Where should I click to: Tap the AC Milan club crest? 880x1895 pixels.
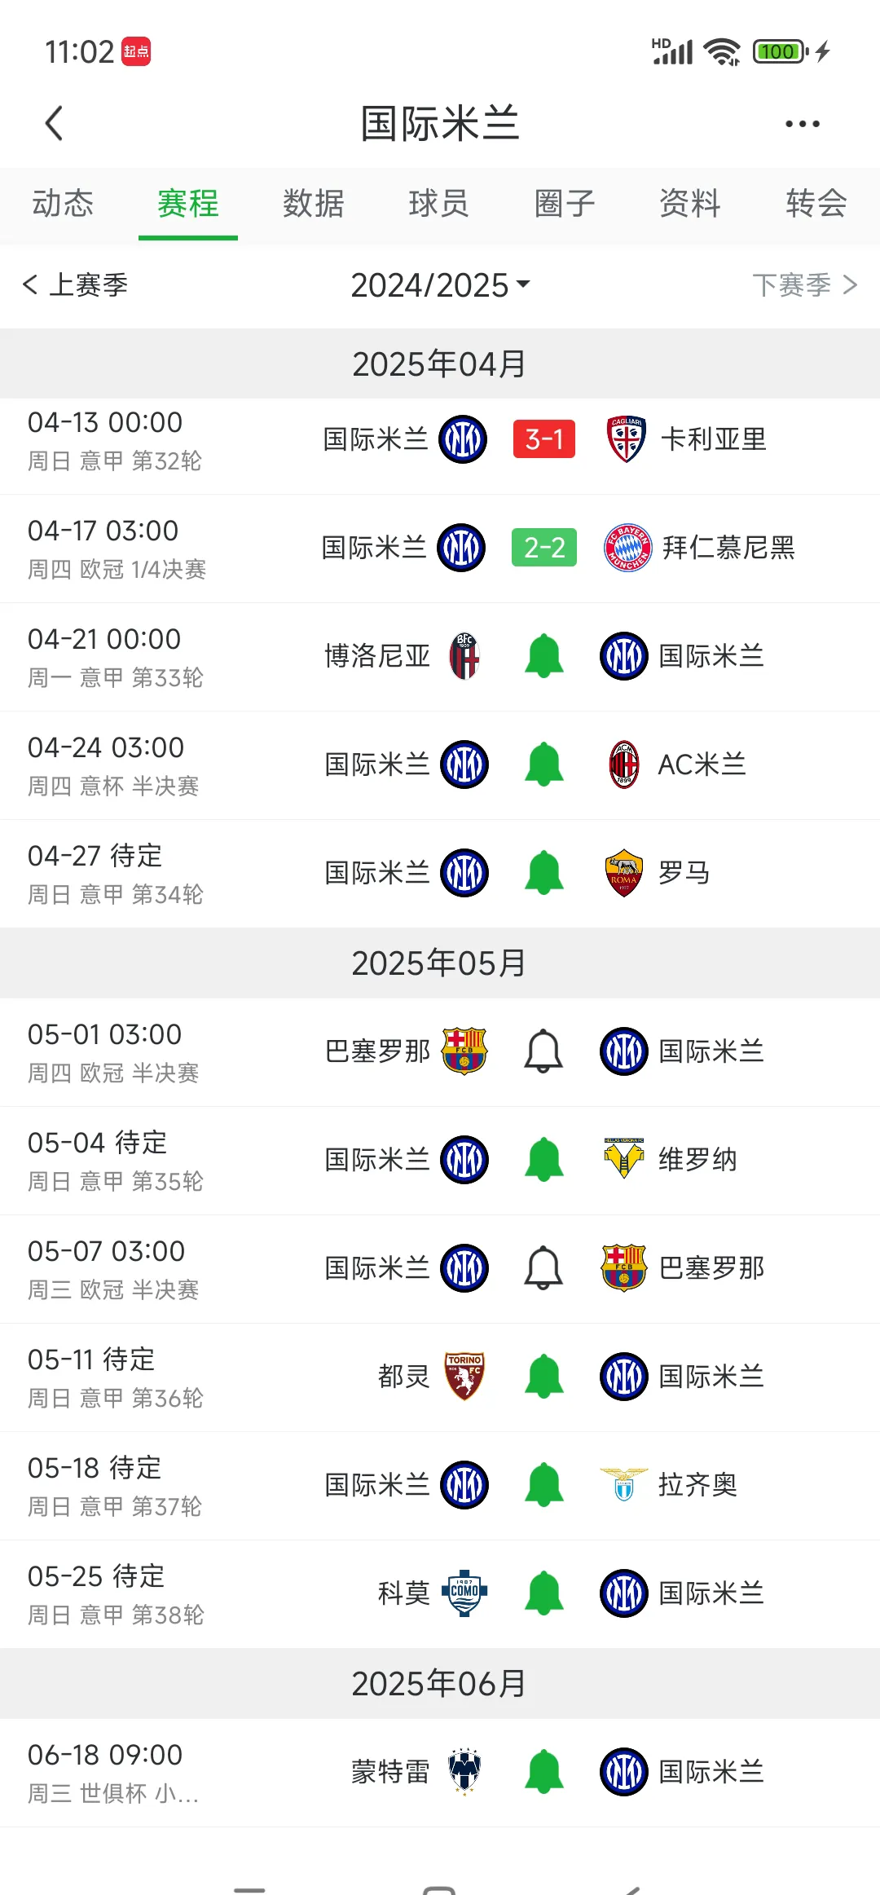624,765
